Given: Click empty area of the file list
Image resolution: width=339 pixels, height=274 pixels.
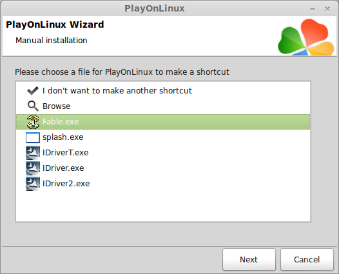Looking at the screenshot, I should 163,206.
